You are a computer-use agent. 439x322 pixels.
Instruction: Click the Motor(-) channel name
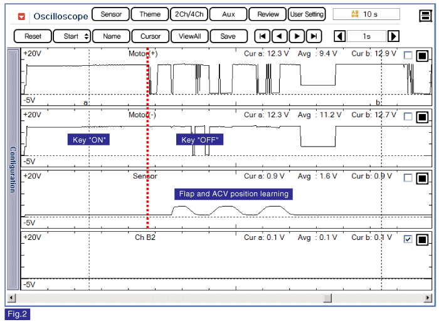coord(142,115)
